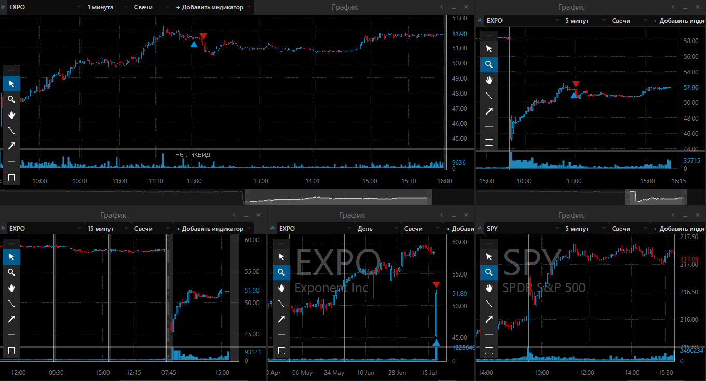The image size is (706, 381).
Task: Select the pointer tool in the SPY chart
Action: point(488,257)
